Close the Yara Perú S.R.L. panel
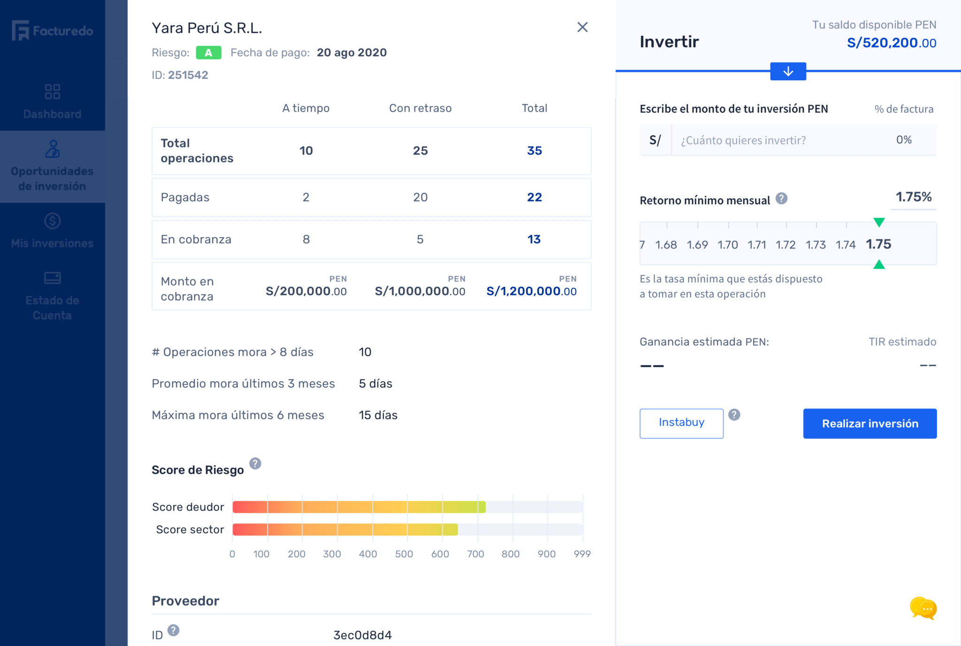This screenshot has width=961, height=646. tap(582, 27)
